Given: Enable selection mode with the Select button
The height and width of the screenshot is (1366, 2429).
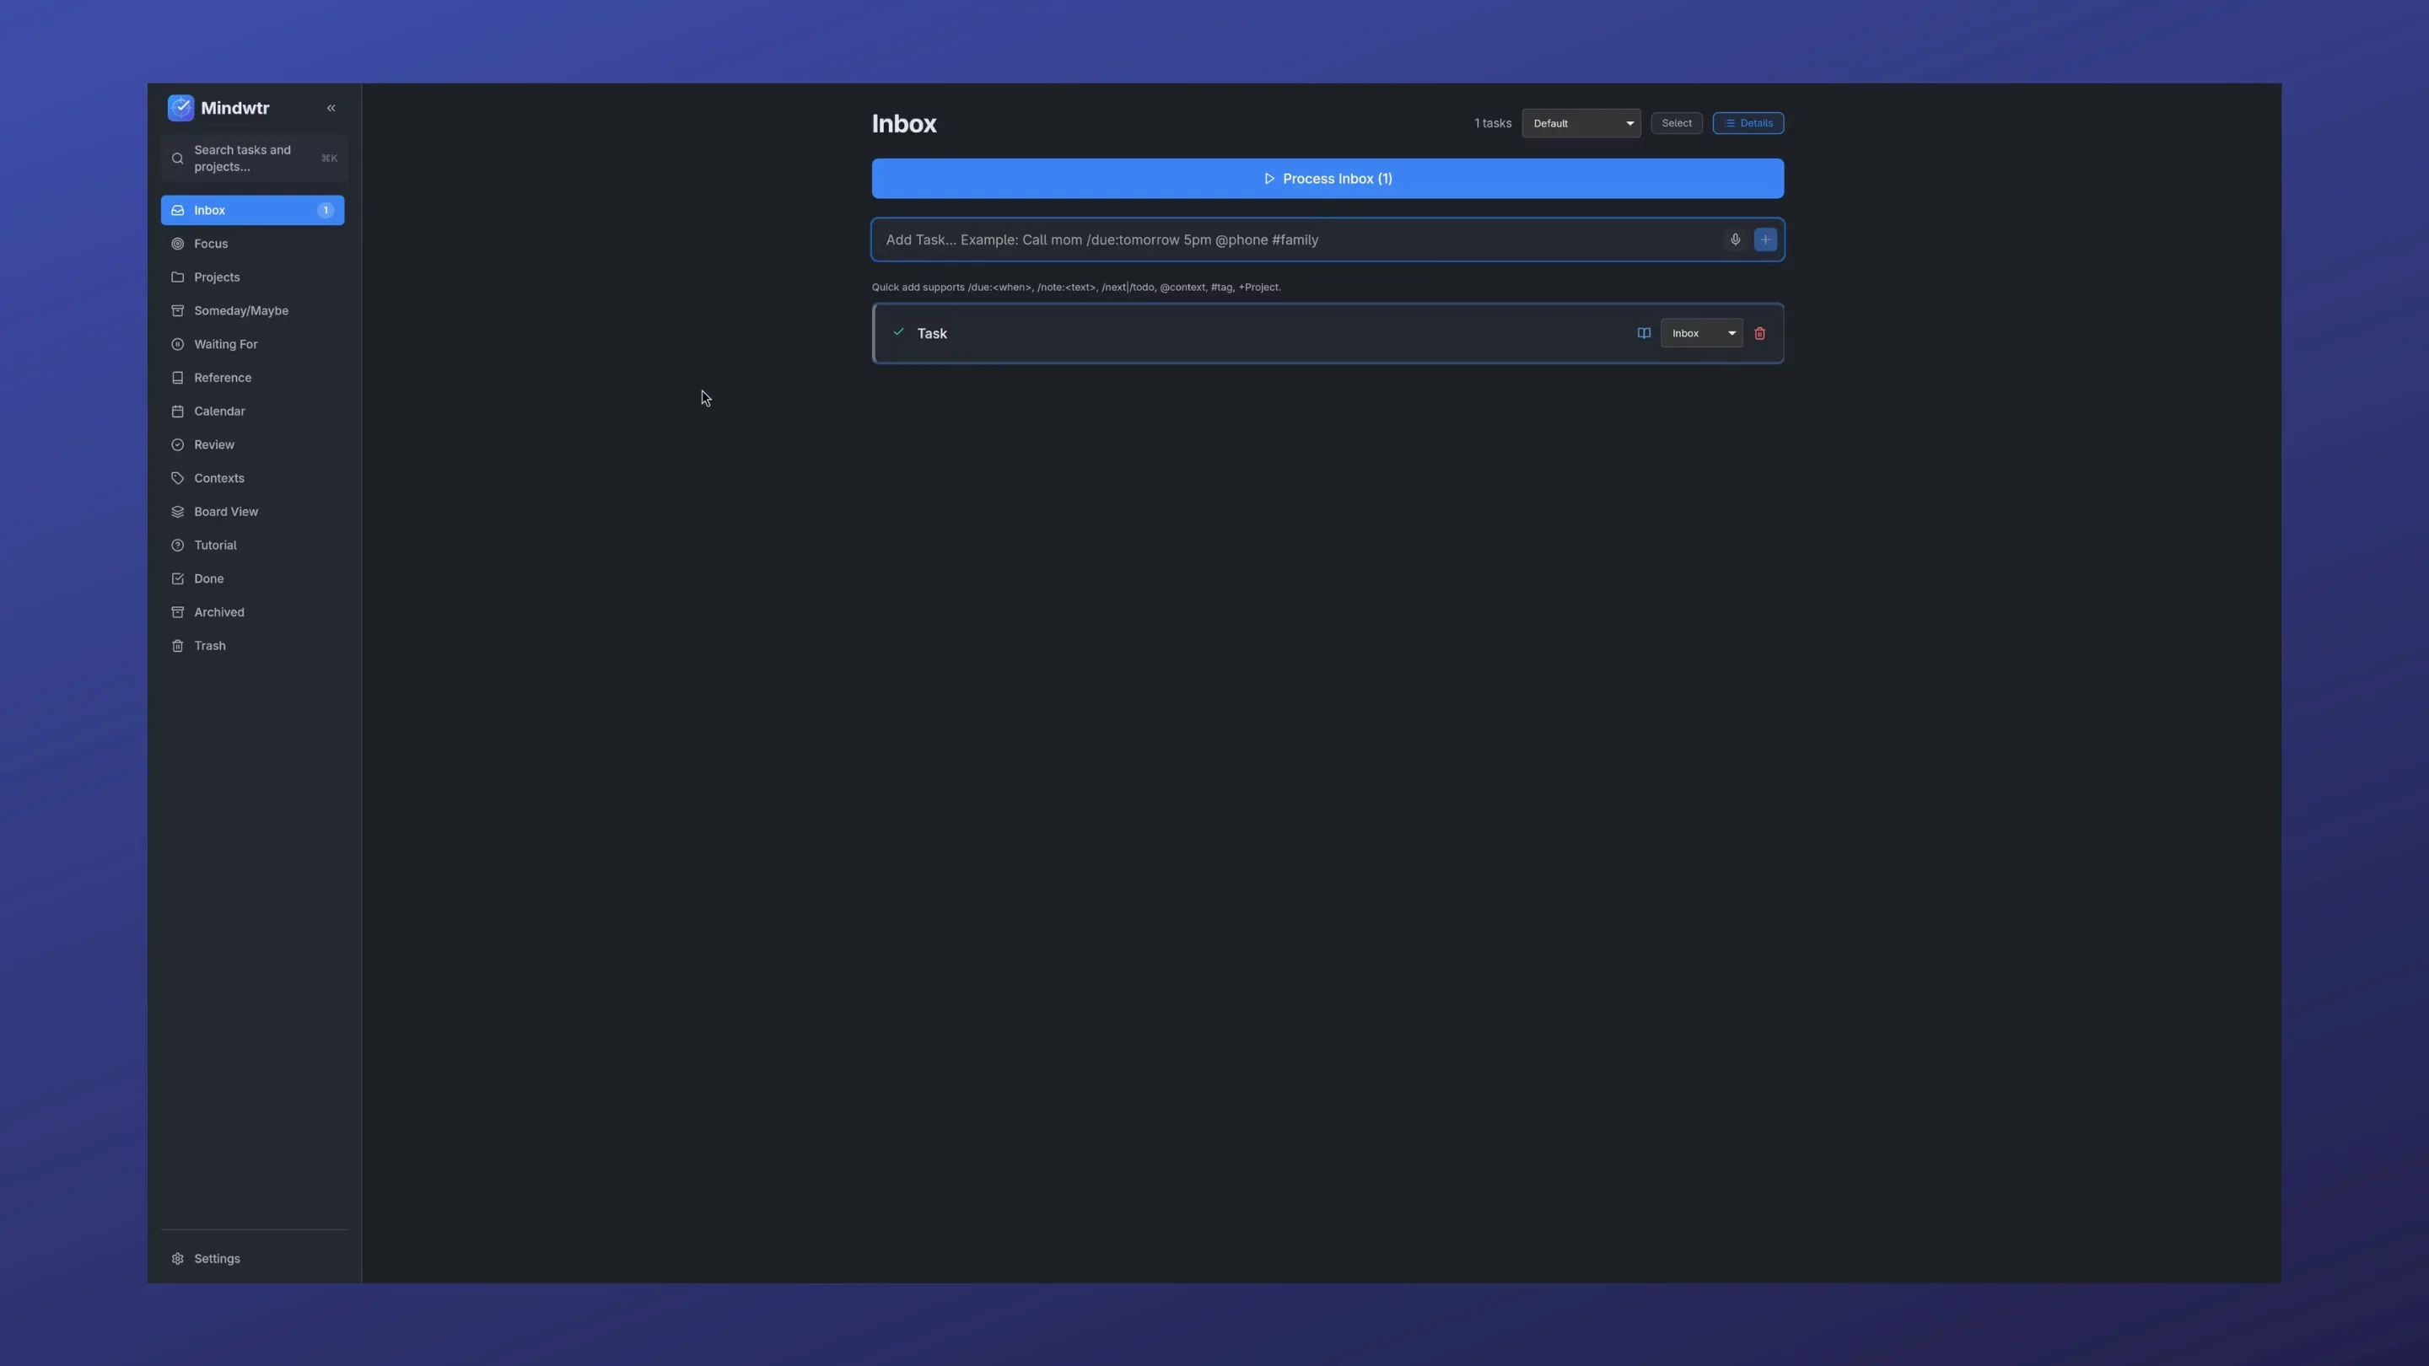Looking at the screenshot, I should (x=1676, y=122).
